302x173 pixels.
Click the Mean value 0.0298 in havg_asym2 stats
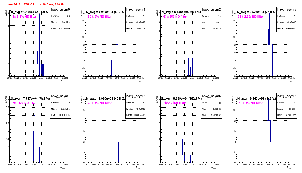(217, 22)
